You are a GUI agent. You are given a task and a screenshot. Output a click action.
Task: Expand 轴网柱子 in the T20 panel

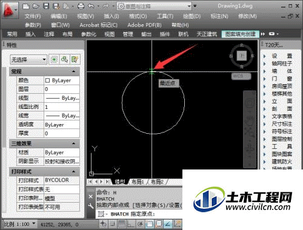coord(279,64)
